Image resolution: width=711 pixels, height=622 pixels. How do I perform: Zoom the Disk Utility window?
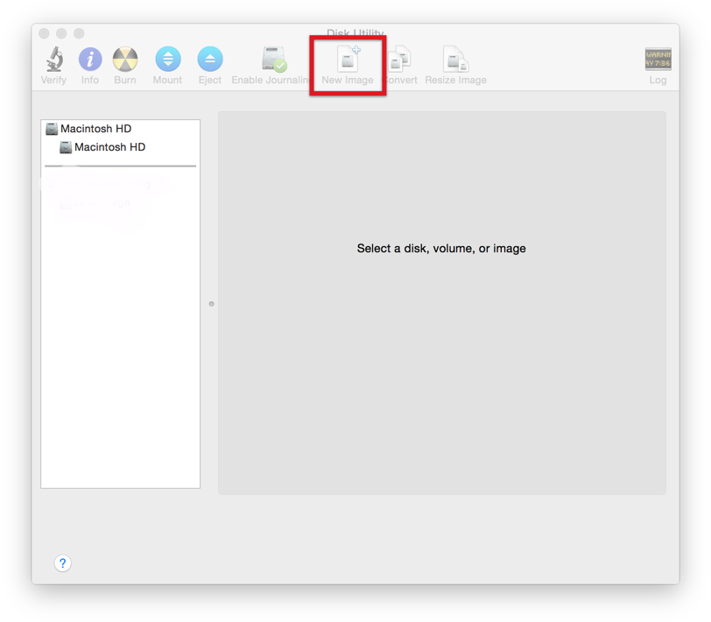(x=79, y=33)
